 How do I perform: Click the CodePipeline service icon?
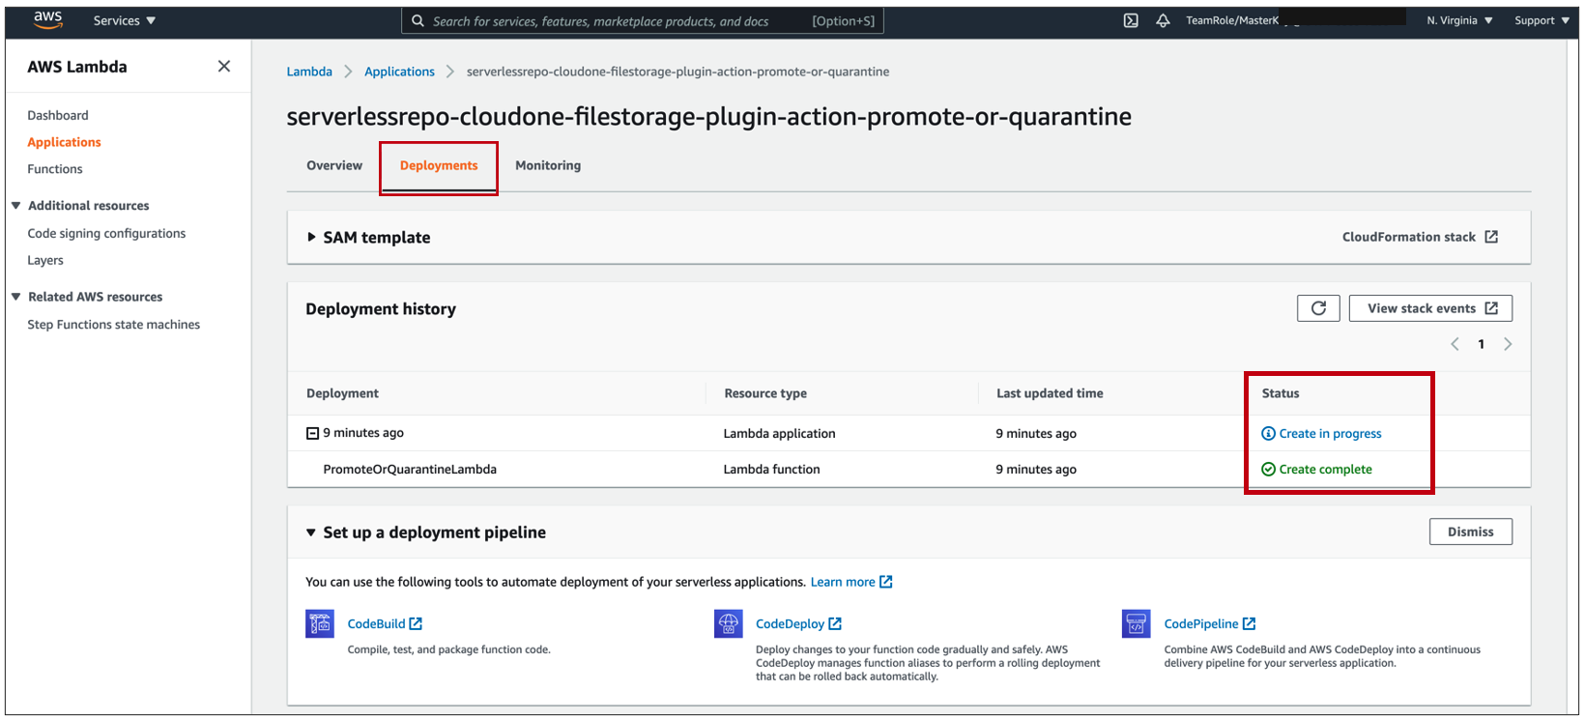pos(1137,623)
